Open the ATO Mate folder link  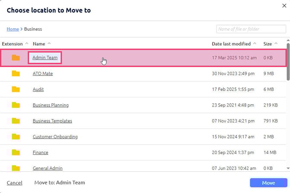43,74
